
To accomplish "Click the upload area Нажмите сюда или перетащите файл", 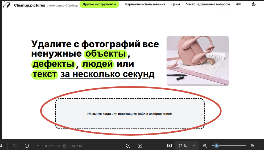I will click(130, 114).
